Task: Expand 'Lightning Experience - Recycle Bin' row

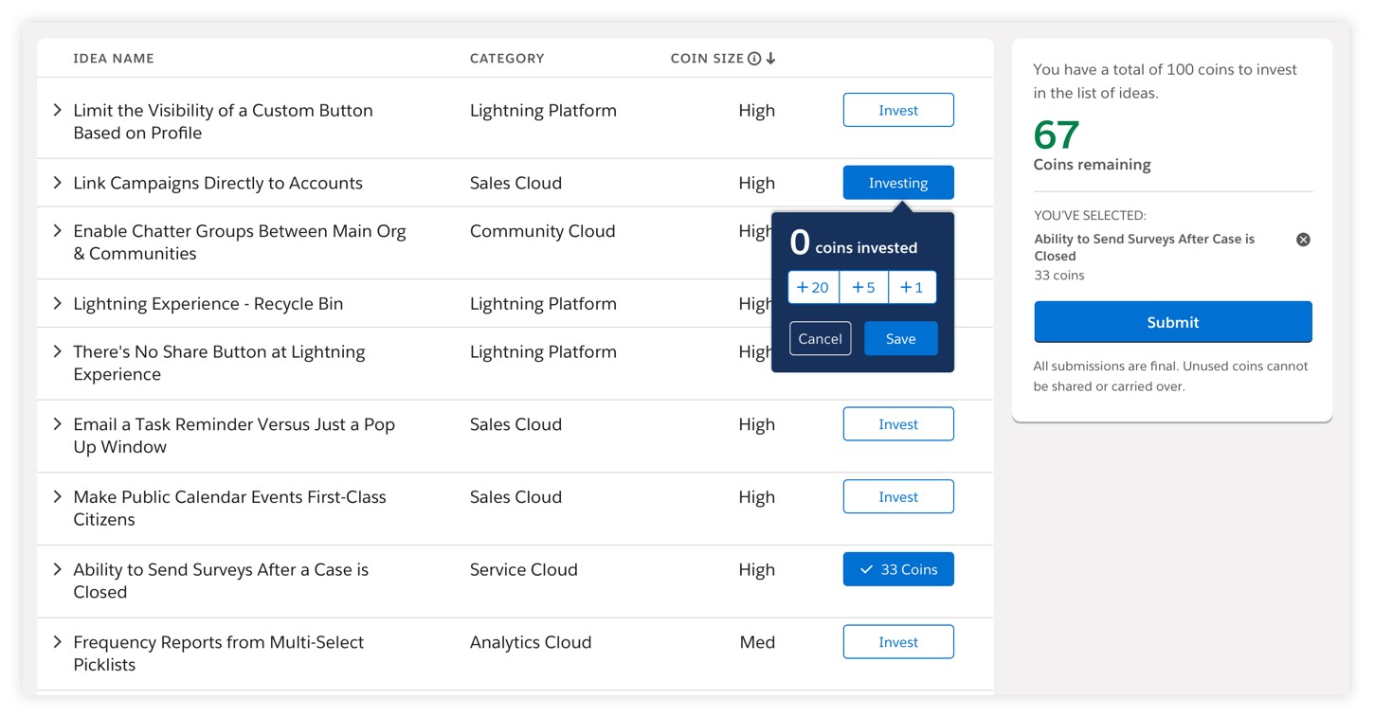Action: [58, 304]
